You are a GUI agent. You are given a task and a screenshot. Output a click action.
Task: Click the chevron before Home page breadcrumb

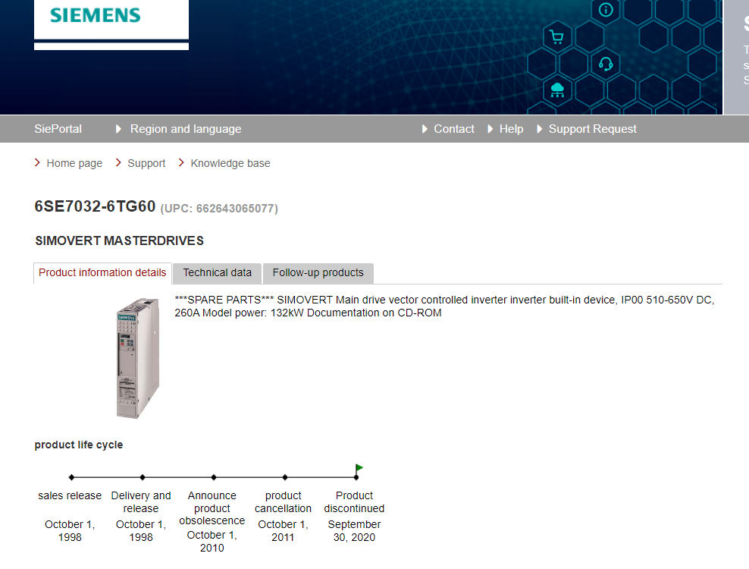coord(38,163)
